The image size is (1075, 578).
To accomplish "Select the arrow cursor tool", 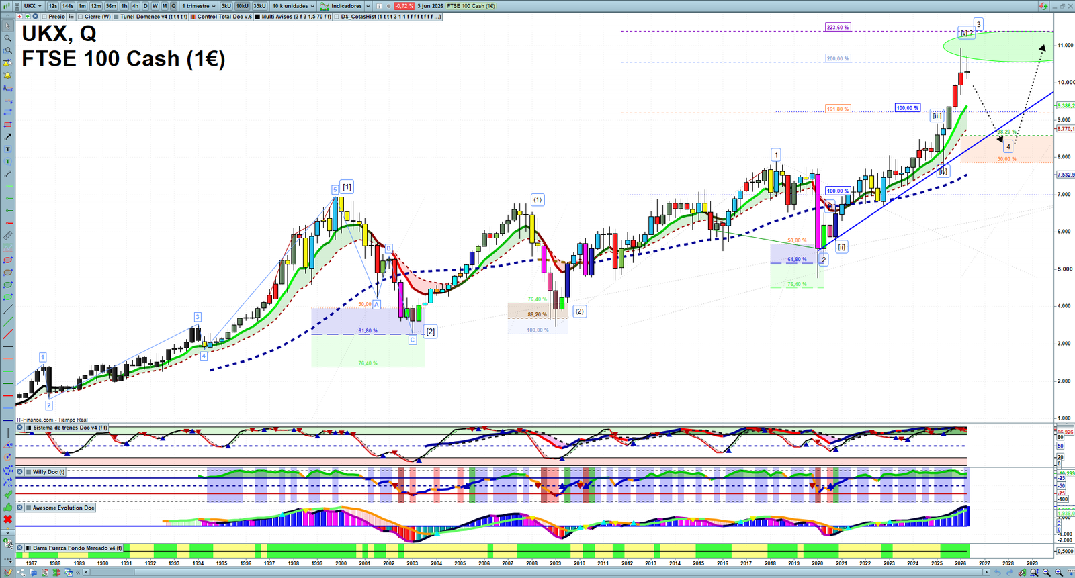I will click(8, 26).
